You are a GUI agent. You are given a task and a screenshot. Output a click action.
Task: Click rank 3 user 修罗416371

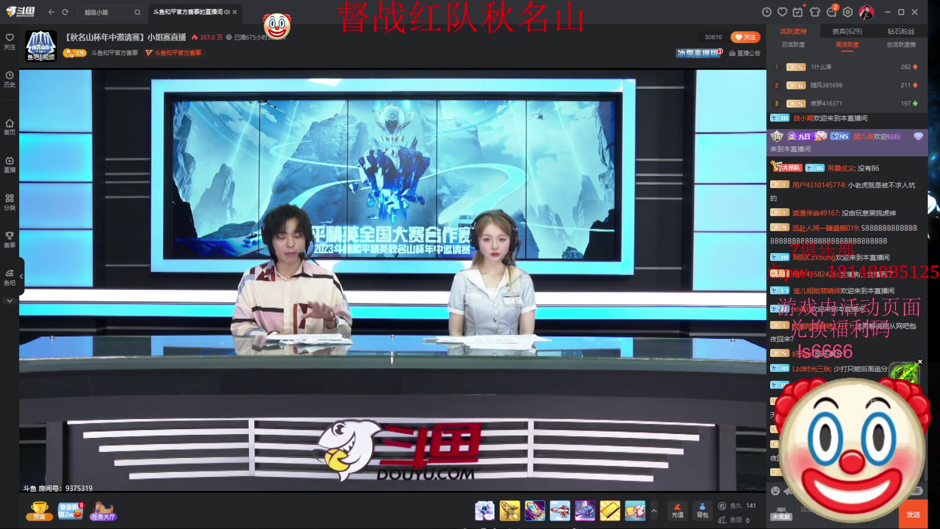[826, 104]
